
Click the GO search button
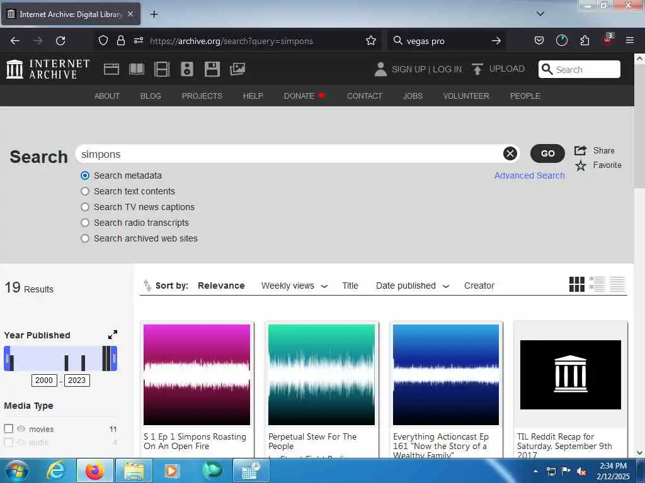coord(547,153)
